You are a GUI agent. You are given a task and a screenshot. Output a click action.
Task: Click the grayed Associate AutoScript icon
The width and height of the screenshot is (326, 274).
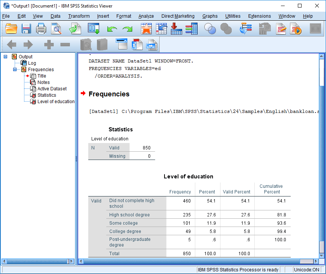[x=265, y=29]
